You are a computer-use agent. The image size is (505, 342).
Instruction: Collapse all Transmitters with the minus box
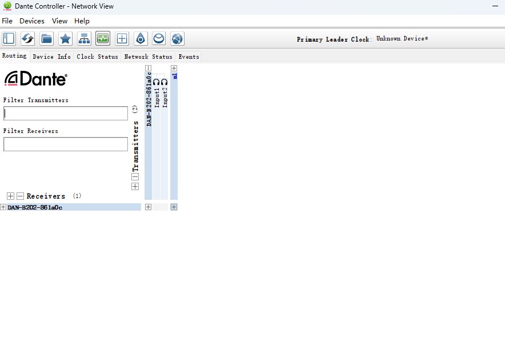135,177
